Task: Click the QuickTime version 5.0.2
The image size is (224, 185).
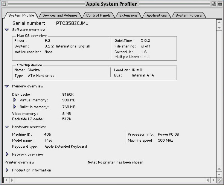Action: 145,41
